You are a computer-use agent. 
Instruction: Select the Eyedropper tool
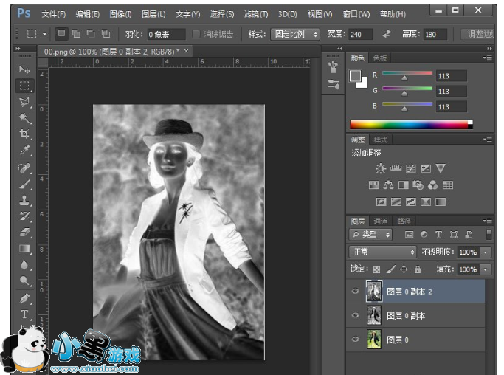(x=24, y=151)
